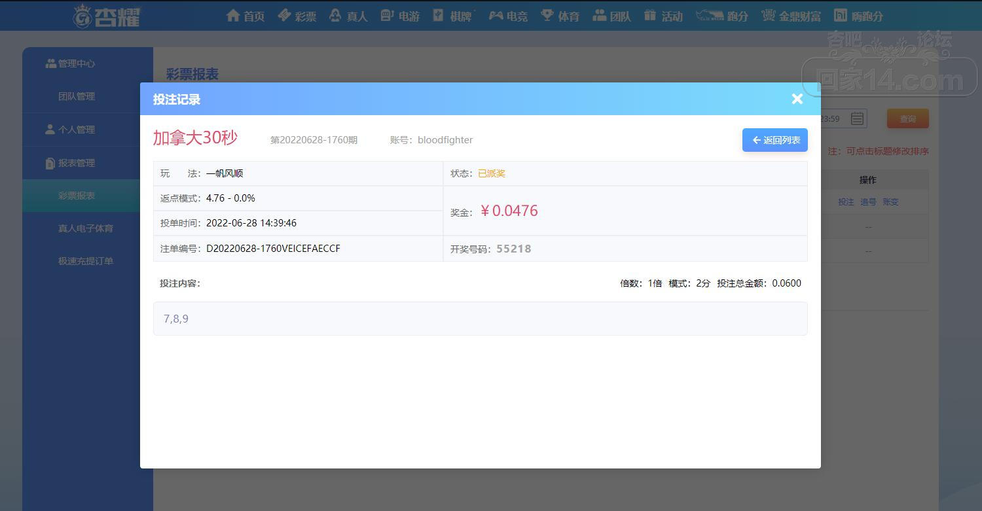The image size is (982, 511).
Task: Click the prize amount ￥0.0476
Action: [509, 211]
